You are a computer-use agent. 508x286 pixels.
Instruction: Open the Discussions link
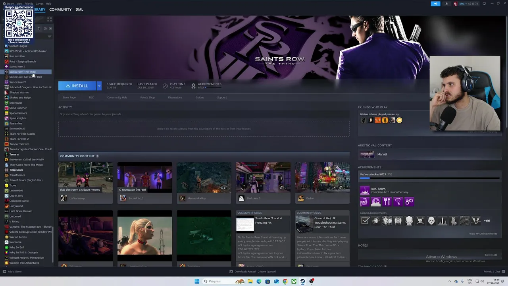175,97
